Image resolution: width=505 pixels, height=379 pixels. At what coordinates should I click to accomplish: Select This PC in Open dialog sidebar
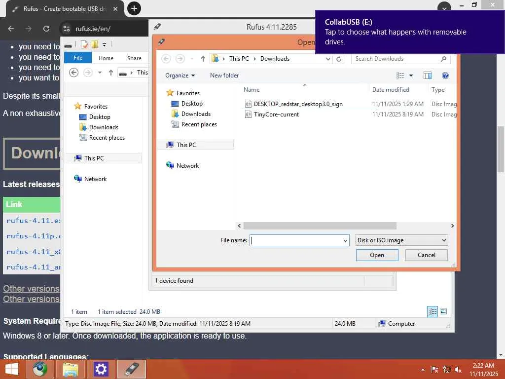186,145
